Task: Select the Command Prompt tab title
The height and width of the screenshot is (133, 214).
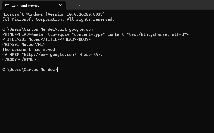Action: 25,5
